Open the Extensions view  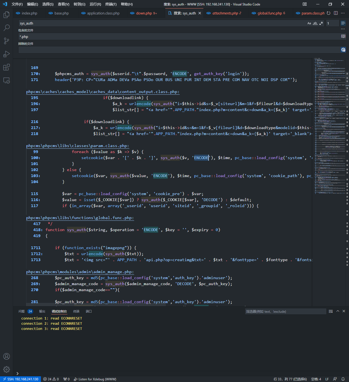click(7, 67)
